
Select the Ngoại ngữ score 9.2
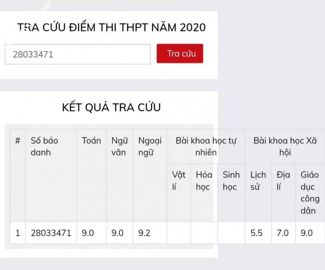[x=144, y=233]
